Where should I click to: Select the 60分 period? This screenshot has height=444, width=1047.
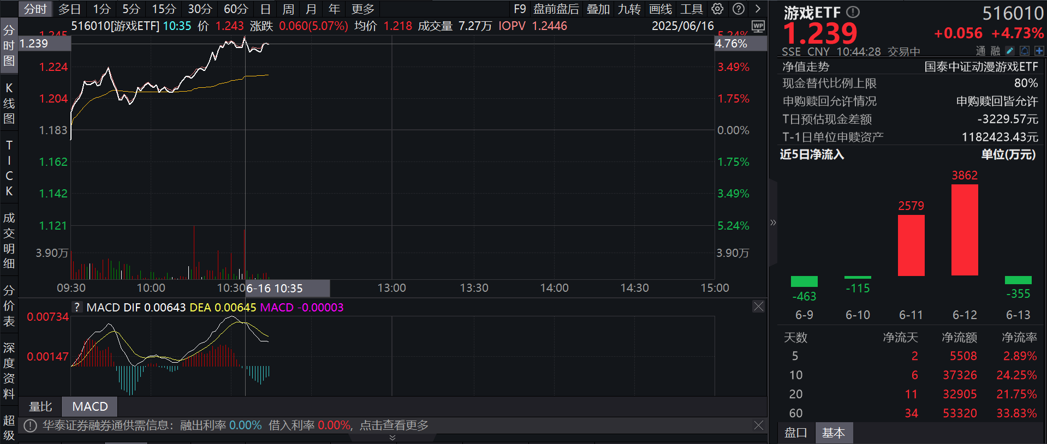pos(236,9)
